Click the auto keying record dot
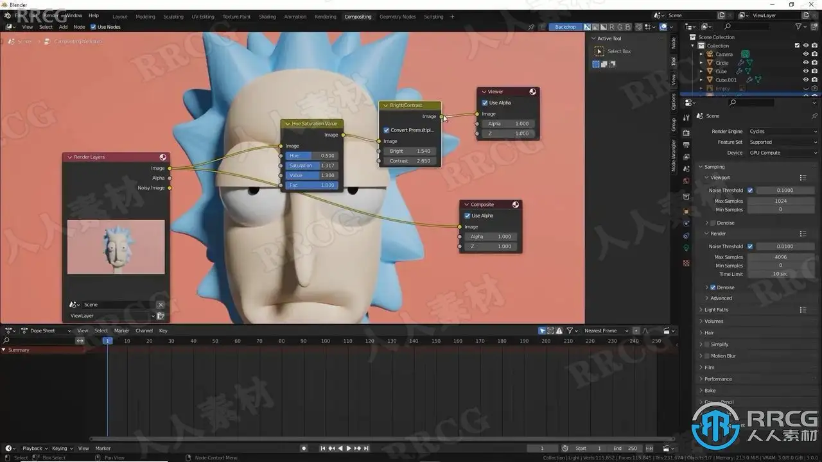822x462 pixels. tap(304, 449)
